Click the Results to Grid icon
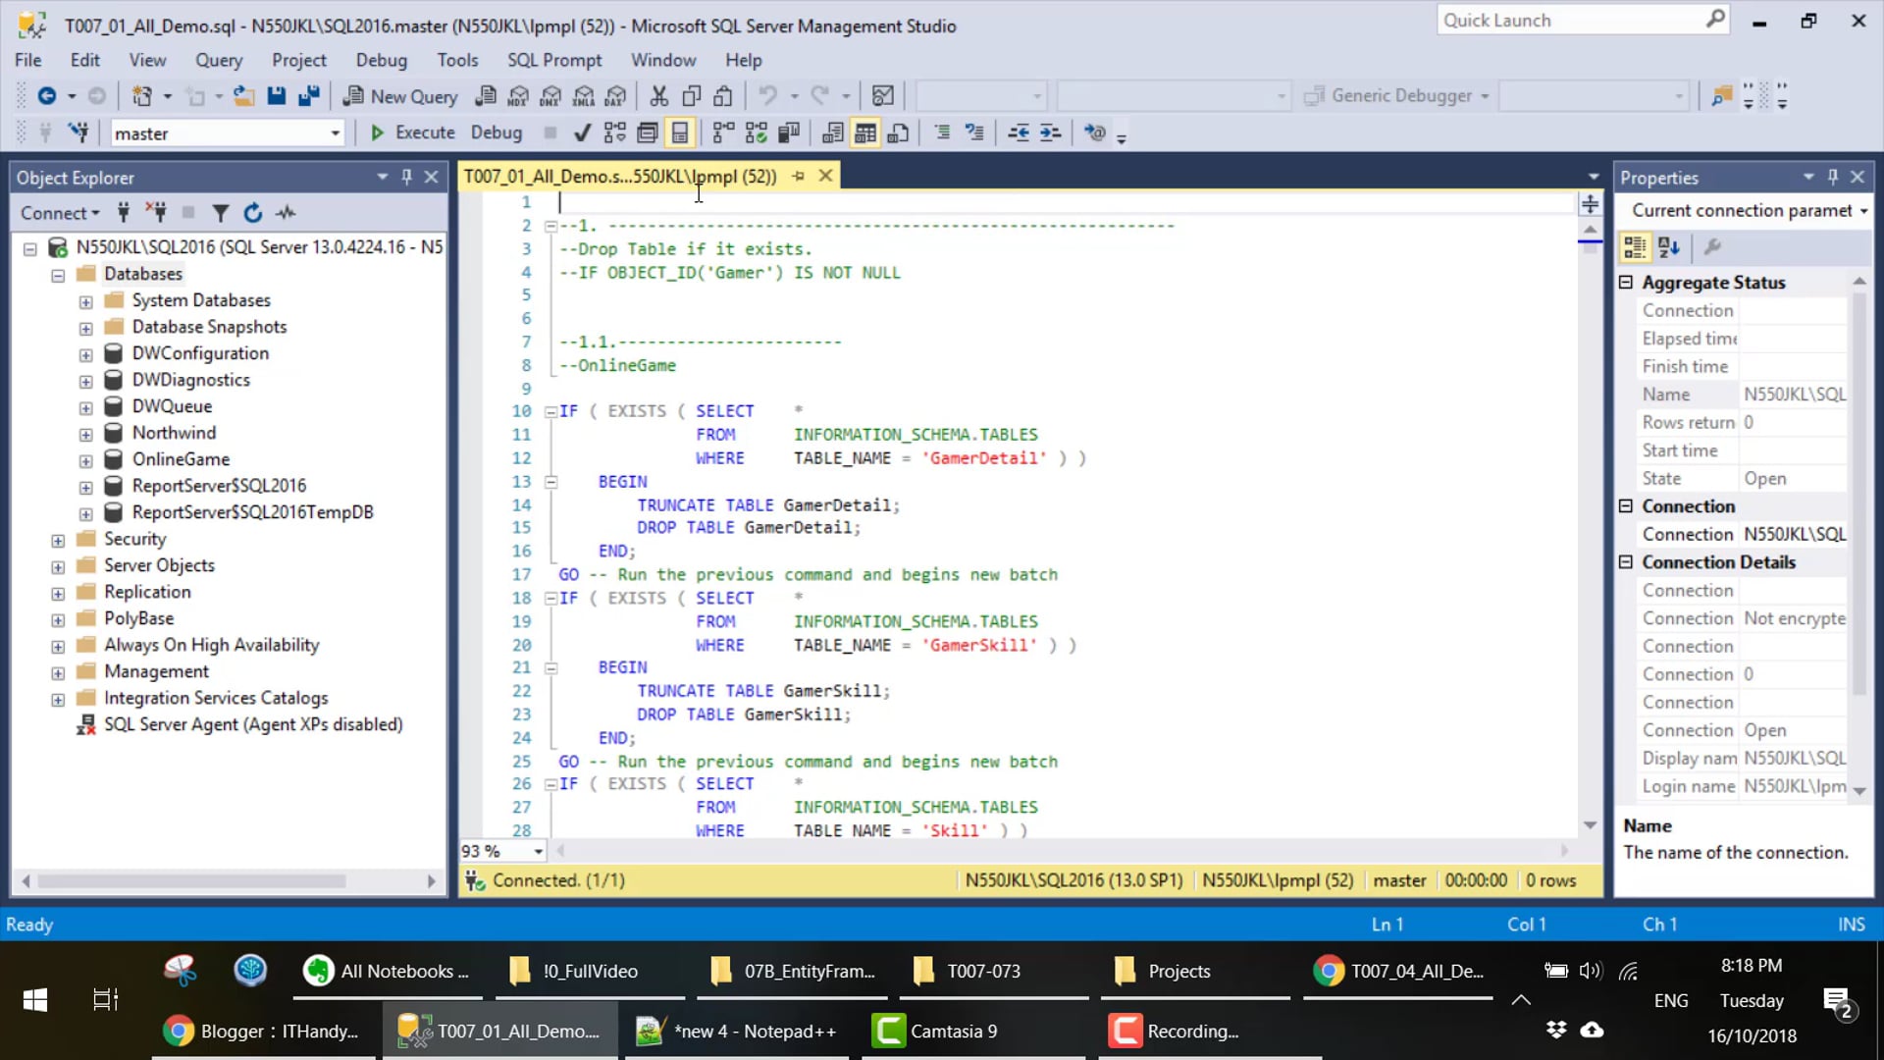 [x=864, y=132]
